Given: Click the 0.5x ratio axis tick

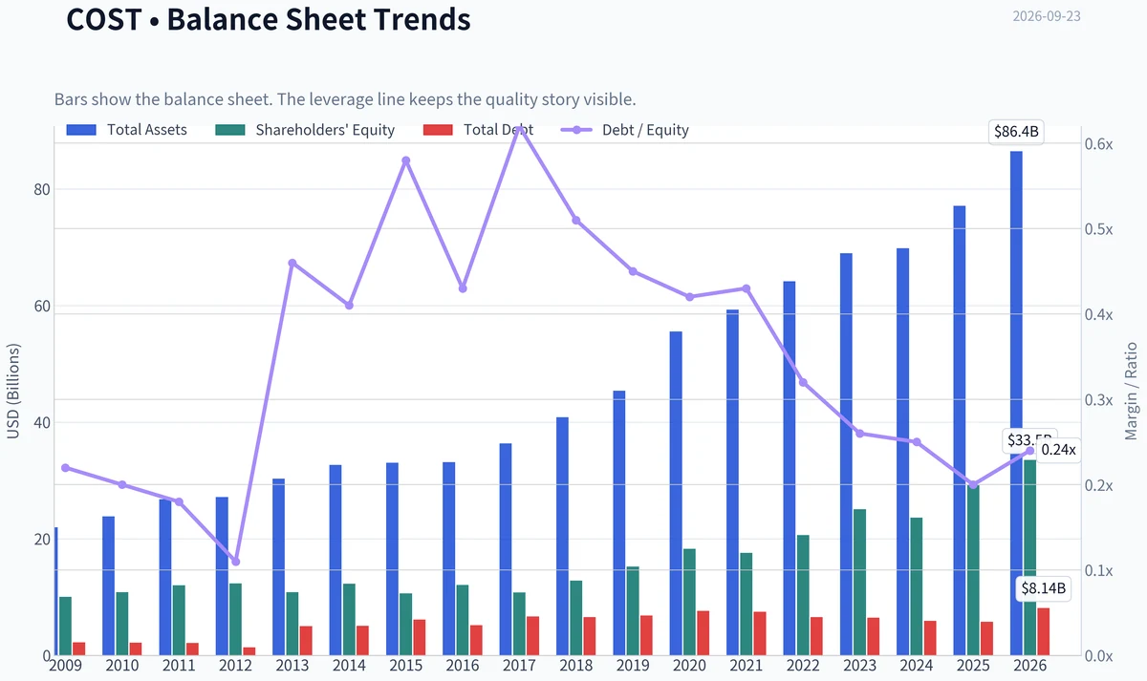Looking at the screenshot, I should pyautogui.click(x=1099, y=229).
